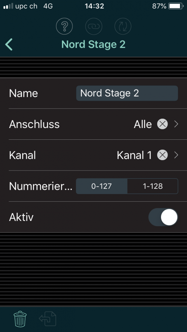The width and height of the screenshot is (187, 332).
Task: Tap the Kanal row label
Action: coord(23,155)
